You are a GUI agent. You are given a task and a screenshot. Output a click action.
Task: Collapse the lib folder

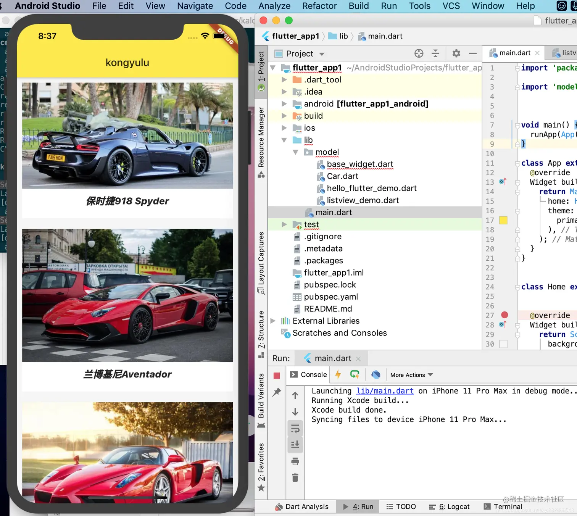tap(284, 140)
